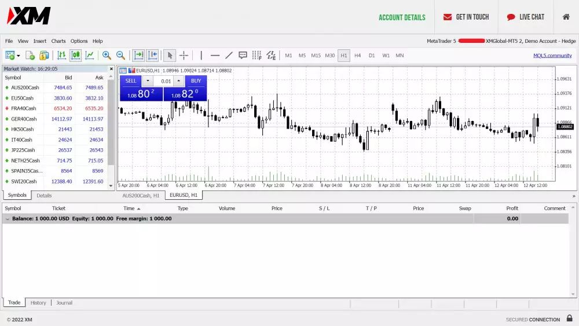The image size is (579, 326).
Task: Set timeframe to H4
Action: pos(357,56)
